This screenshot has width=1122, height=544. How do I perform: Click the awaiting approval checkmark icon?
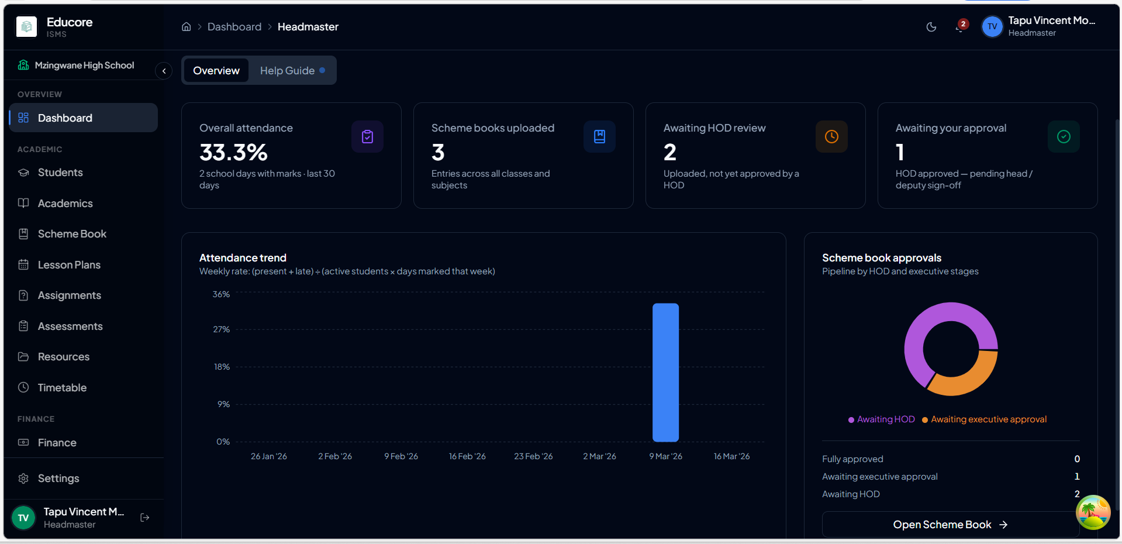pyautogui.click(x=1064, y=136)
